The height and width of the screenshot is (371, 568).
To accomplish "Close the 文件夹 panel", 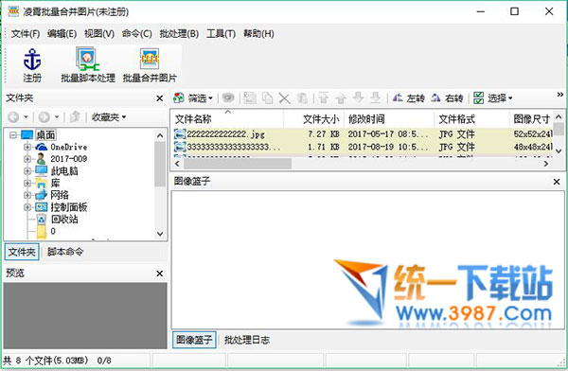I will click(159, 98).
